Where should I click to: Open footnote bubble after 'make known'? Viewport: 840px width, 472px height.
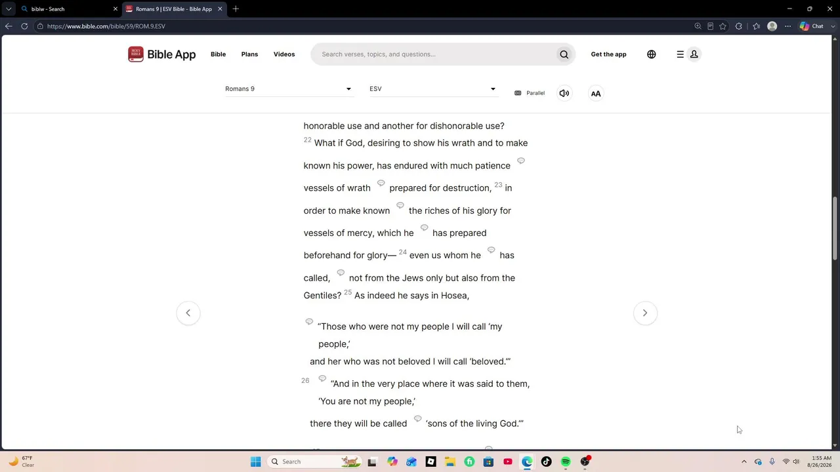click(x=400, y=205)
